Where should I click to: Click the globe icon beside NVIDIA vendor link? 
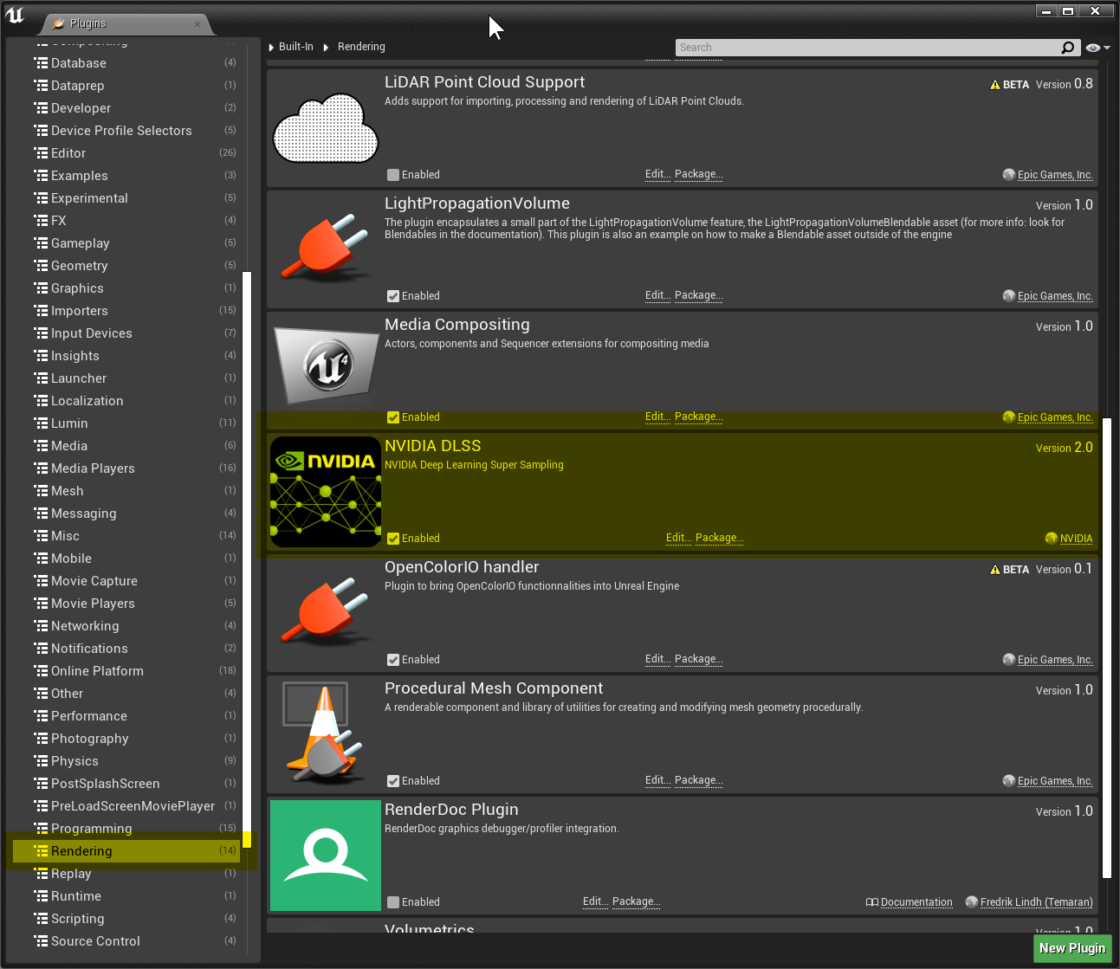(1052, 539)
